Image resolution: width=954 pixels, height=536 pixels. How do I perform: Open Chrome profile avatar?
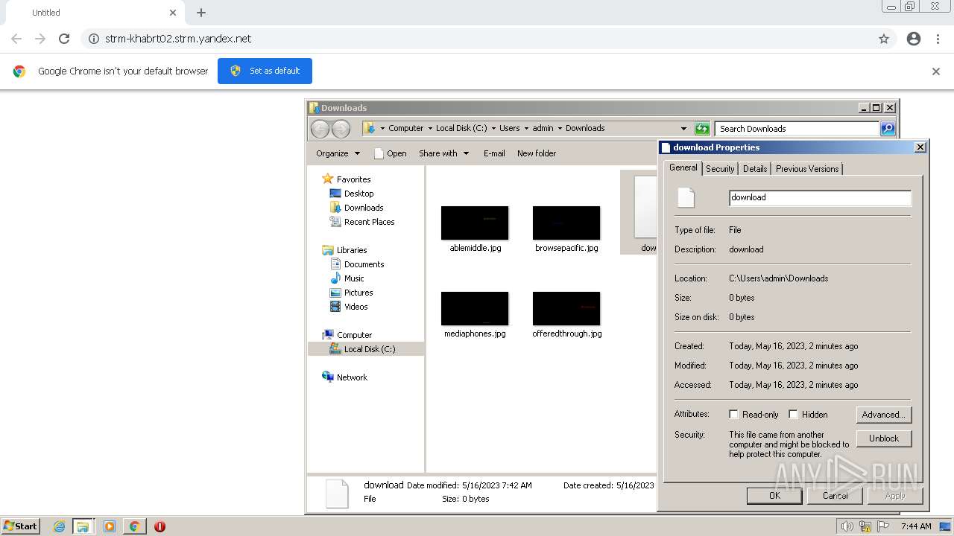click(914, 39)
